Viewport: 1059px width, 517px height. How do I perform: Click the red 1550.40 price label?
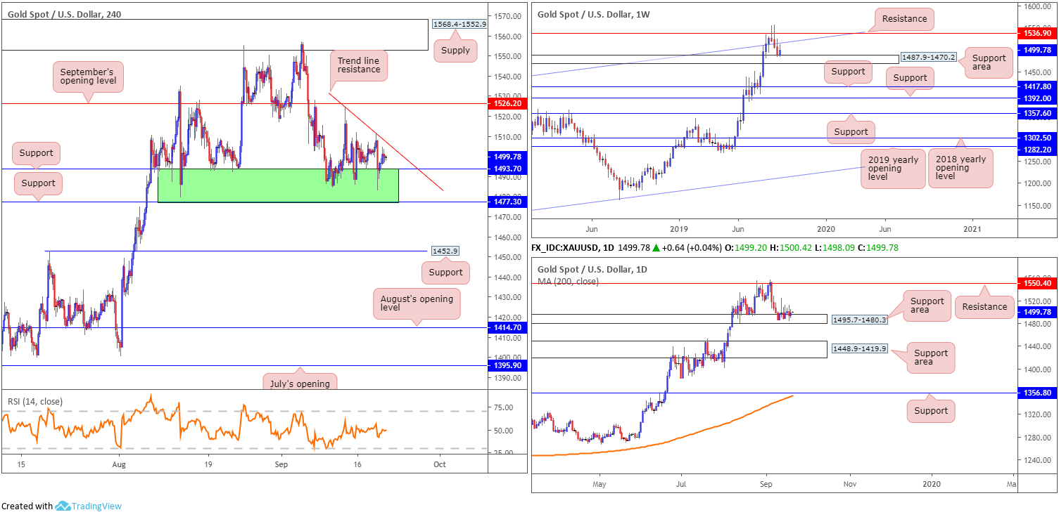(1038, 283)
